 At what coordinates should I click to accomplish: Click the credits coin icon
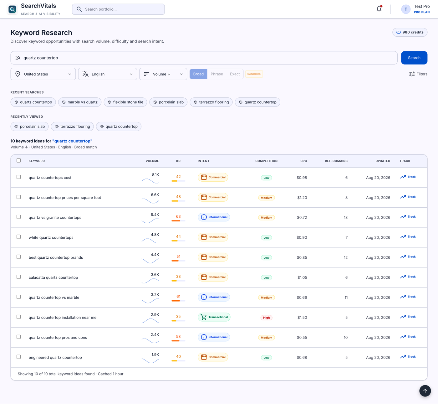[399, 32]
